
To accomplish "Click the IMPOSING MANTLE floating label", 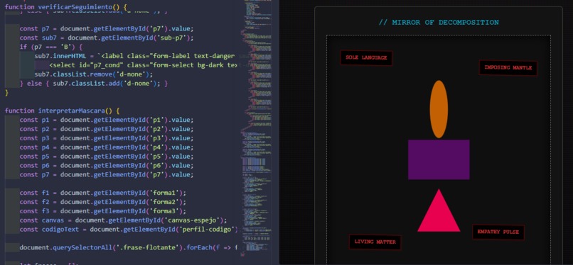I will click(x=508, y=68).
